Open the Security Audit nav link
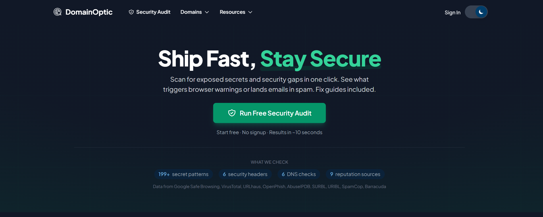The height and width of the screenshot is (217, 543). 153,12
